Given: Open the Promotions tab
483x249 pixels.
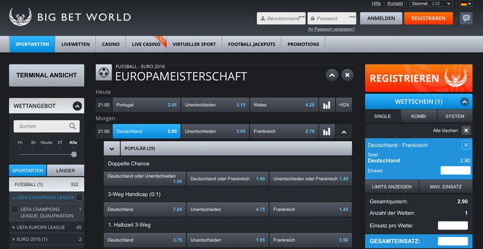Looking at the screenshot, I should pyautogui.click(x=303, y=44).
